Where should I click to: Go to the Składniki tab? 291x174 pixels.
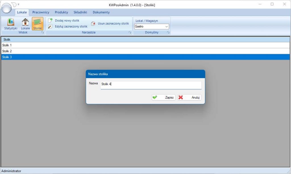click(80, 12)
